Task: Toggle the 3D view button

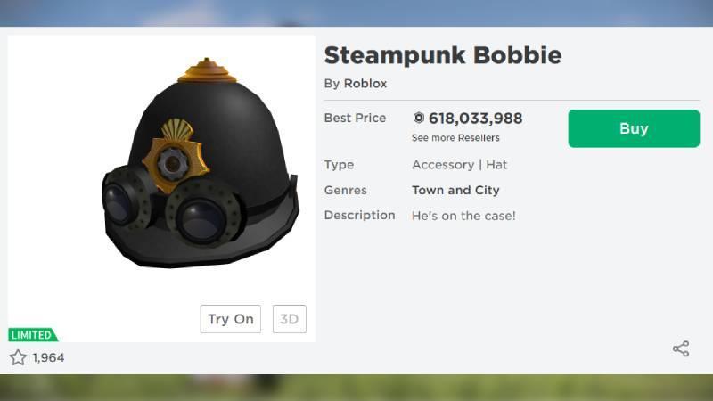Action: 289,319
